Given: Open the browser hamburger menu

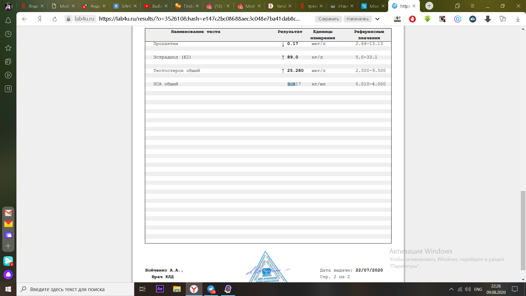Looking at the screenshot, I should coord(472,6).
